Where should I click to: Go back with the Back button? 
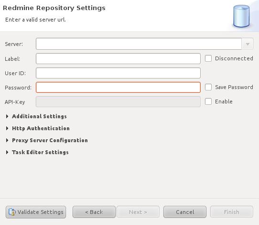point(94,212)
